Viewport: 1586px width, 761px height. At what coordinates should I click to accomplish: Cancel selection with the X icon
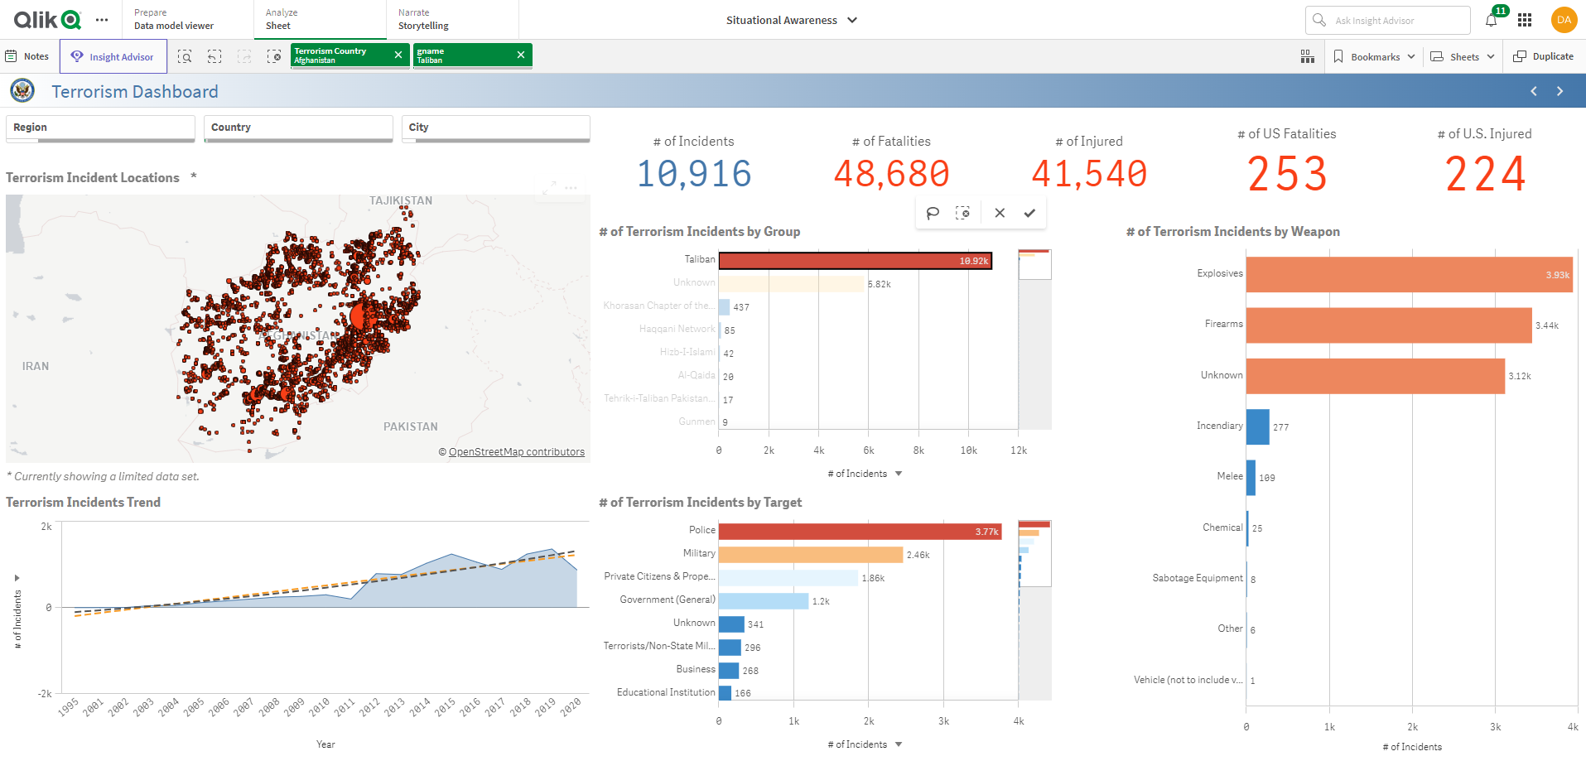pyautogui.click(x=1000, y=213)
